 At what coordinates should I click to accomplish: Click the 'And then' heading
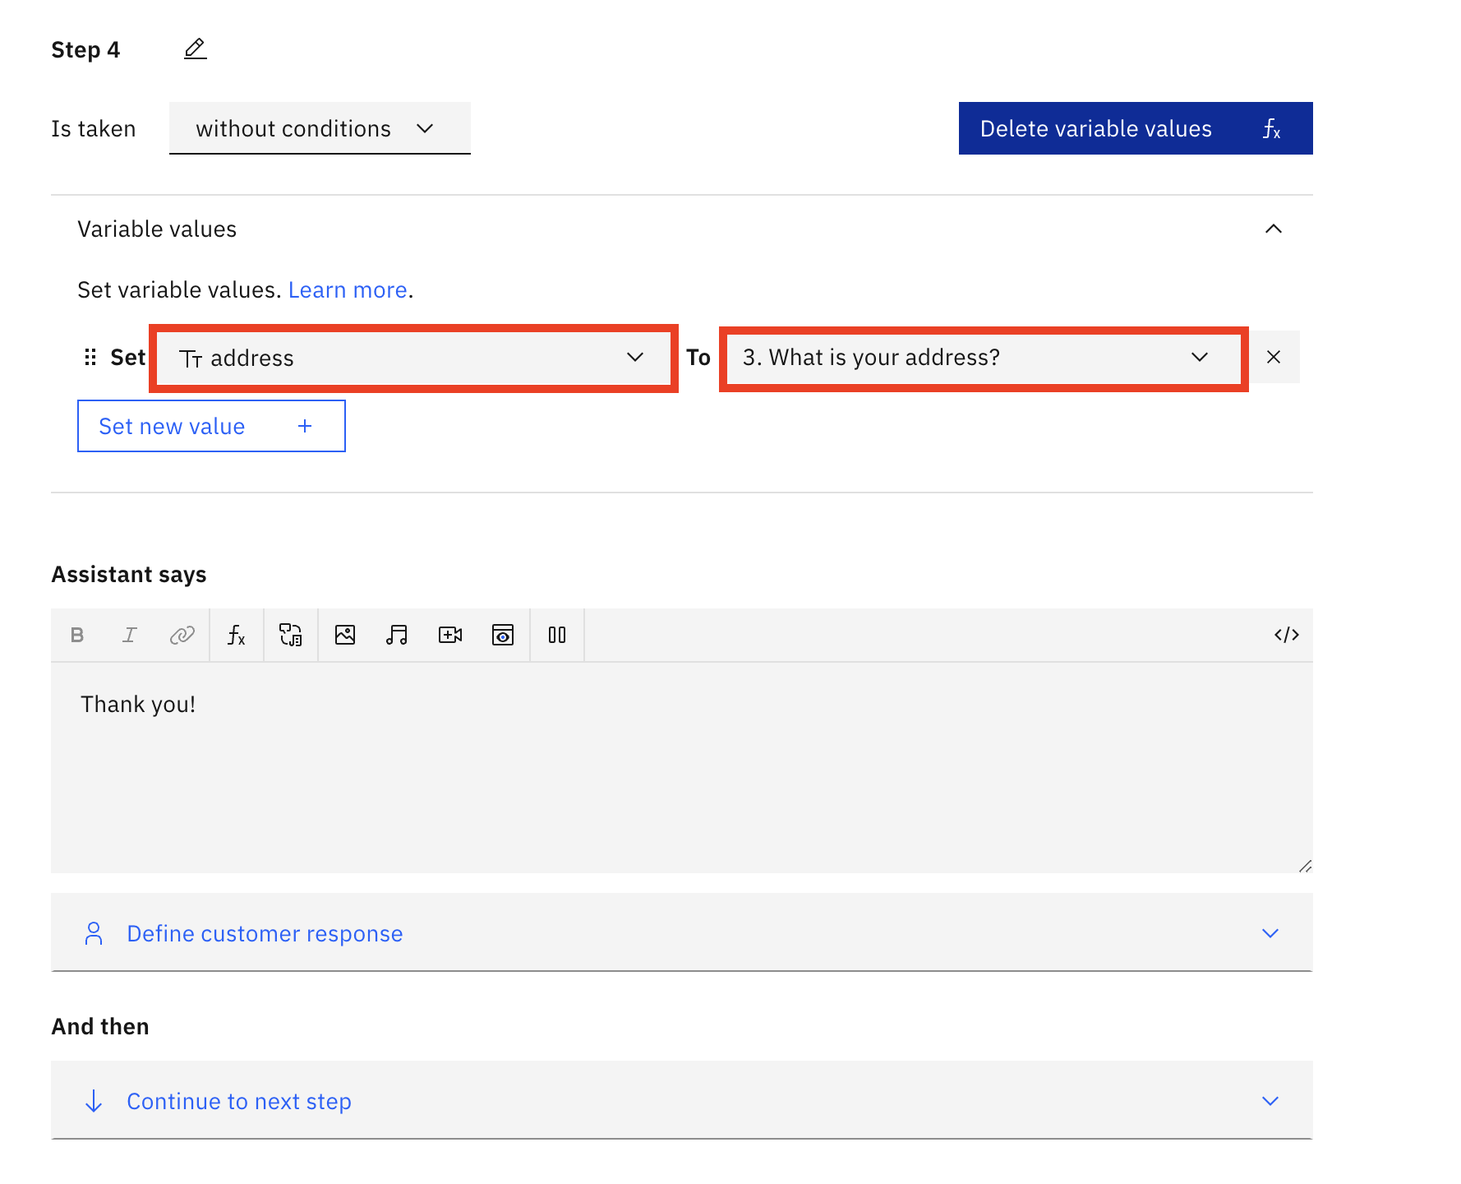tap(100, 1027)
